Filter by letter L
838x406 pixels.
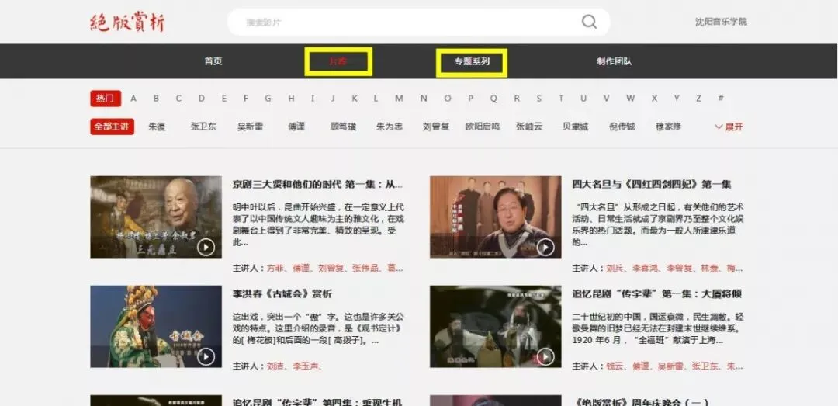(376, 99)
